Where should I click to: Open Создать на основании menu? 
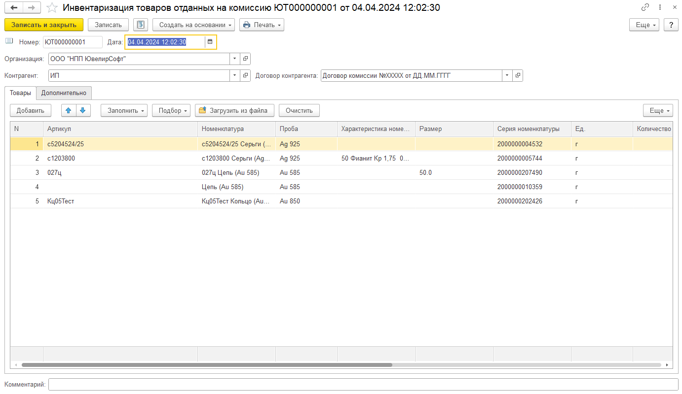[193, 25]
